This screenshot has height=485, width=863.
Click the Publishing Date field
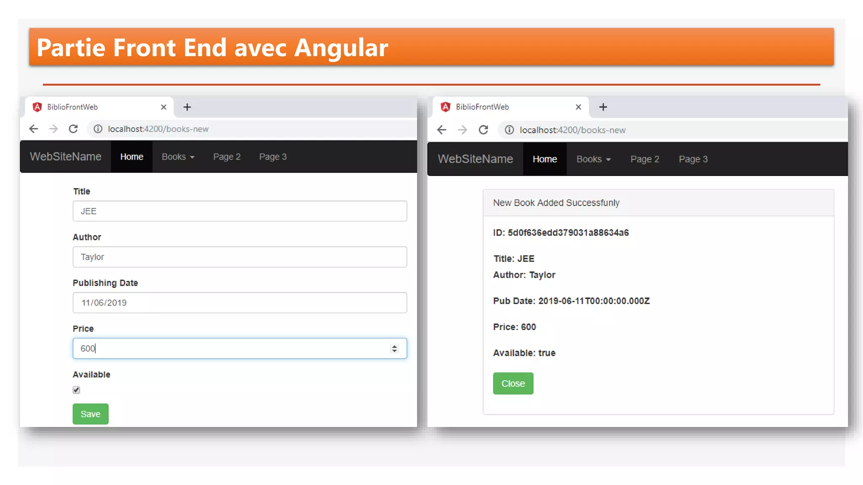point(240,303)
